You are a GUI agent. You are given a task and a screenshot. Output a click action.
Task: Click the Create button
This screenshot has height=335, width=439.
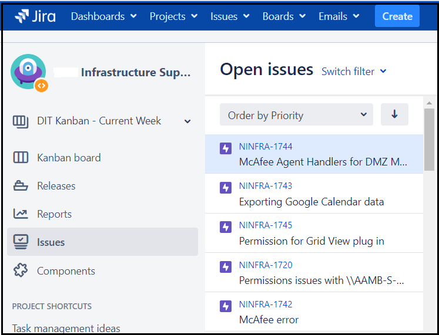397,16
